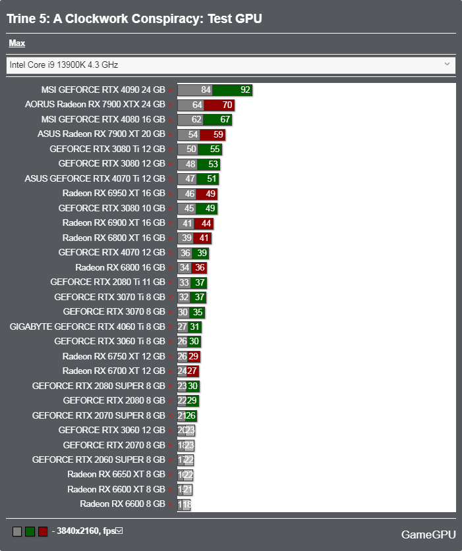Screen dimensions: 462x551
Task: Click the RX 6800 XT red 41 fps bar
Action: point(202,238)
